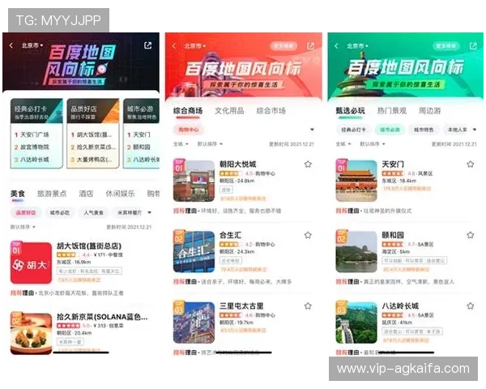486x389 pixels.
Task: Switch to 旅游景点 tab
Action: click(x=52, y=194)
